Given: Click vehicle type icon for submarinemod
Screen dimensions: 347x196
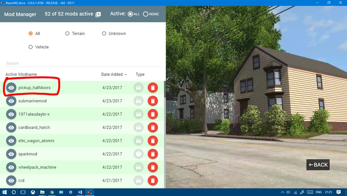Looking at the screenshot, I should 138,101.
